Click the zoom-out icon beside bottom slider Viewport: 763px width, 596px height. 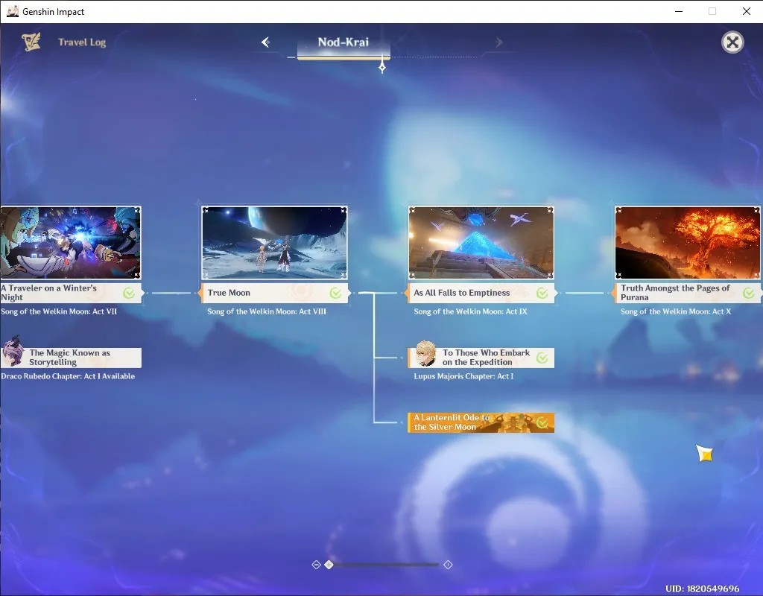pos(316,565)
